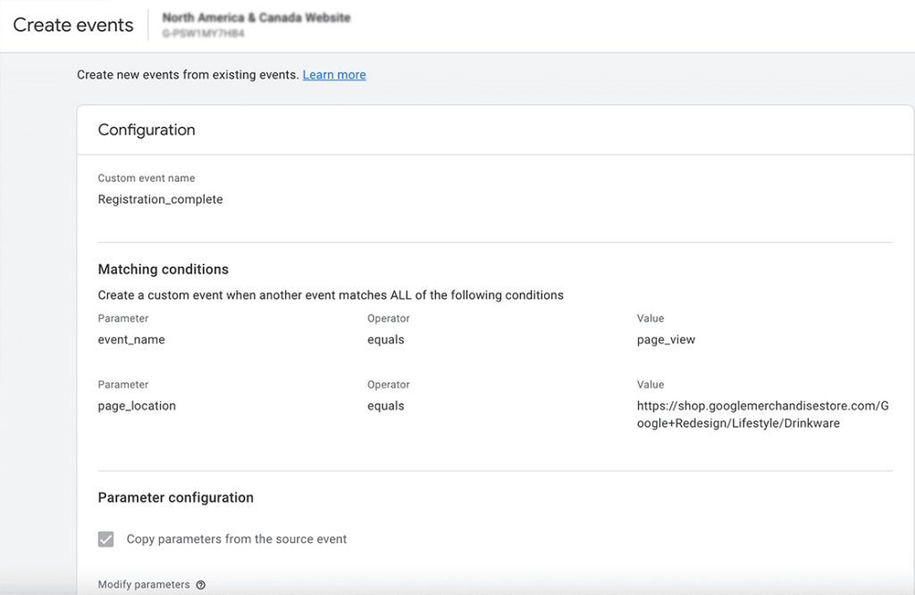Screen dimensions: 915x595
Task: Open the equals operator for event_name
Action: (x=386, y=339)
